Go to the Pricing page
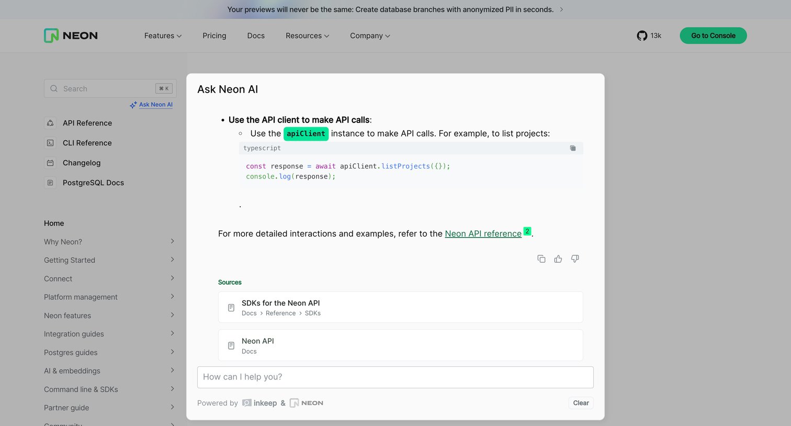 tap(214, 36)
